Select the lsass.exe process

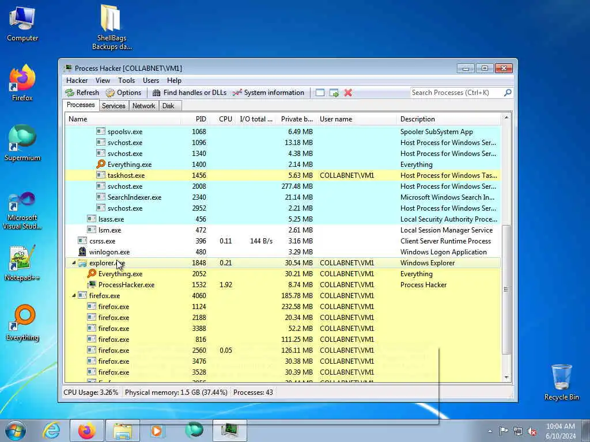[x=282, y=219]
